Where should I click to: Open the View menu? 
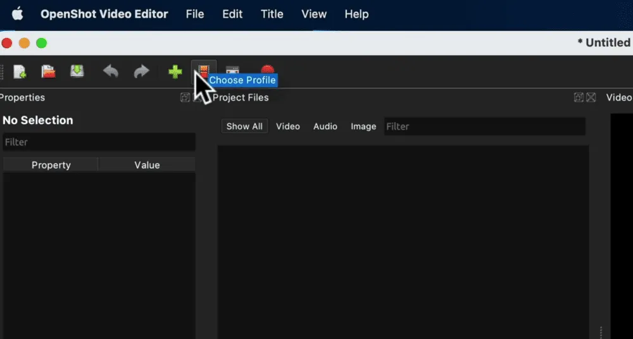pyautogui.click(x=314, y=14)
